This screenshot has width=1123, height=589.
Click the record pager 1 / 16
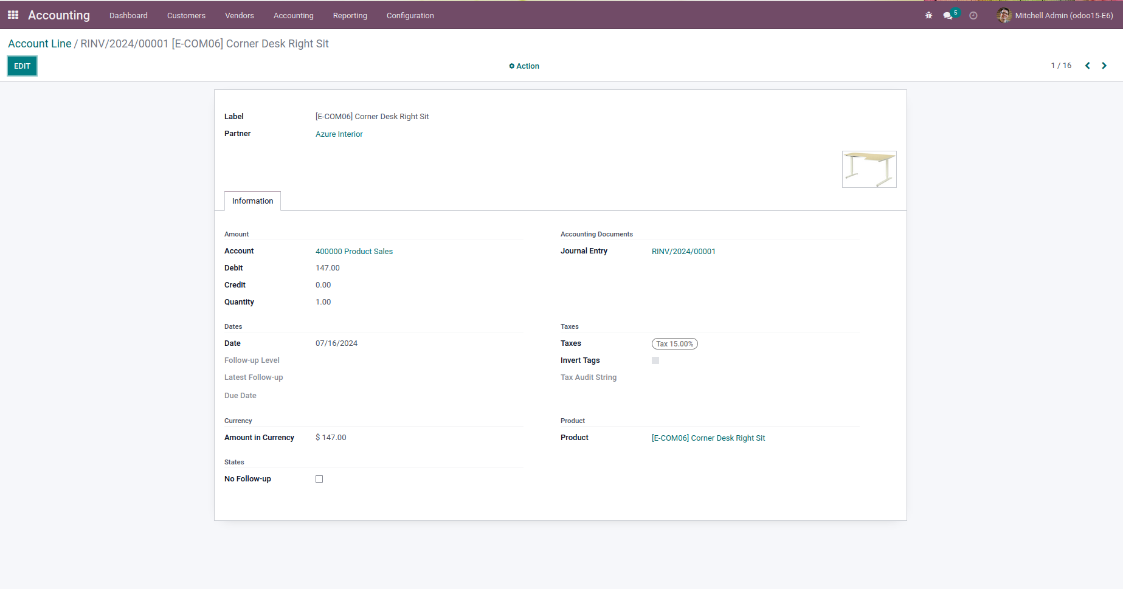[1061, 66]
